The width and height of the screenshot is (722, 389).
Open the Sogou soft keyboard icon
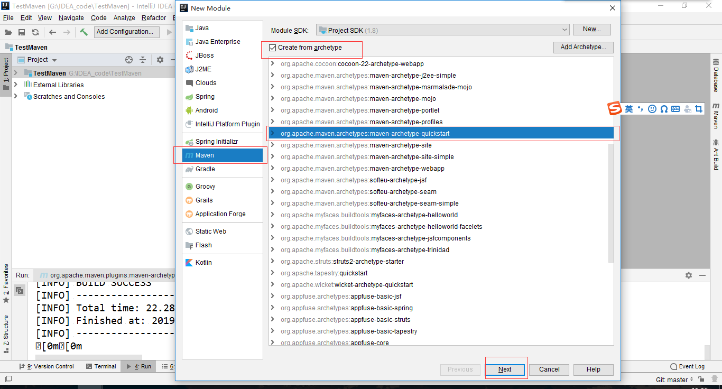[675, 109]
